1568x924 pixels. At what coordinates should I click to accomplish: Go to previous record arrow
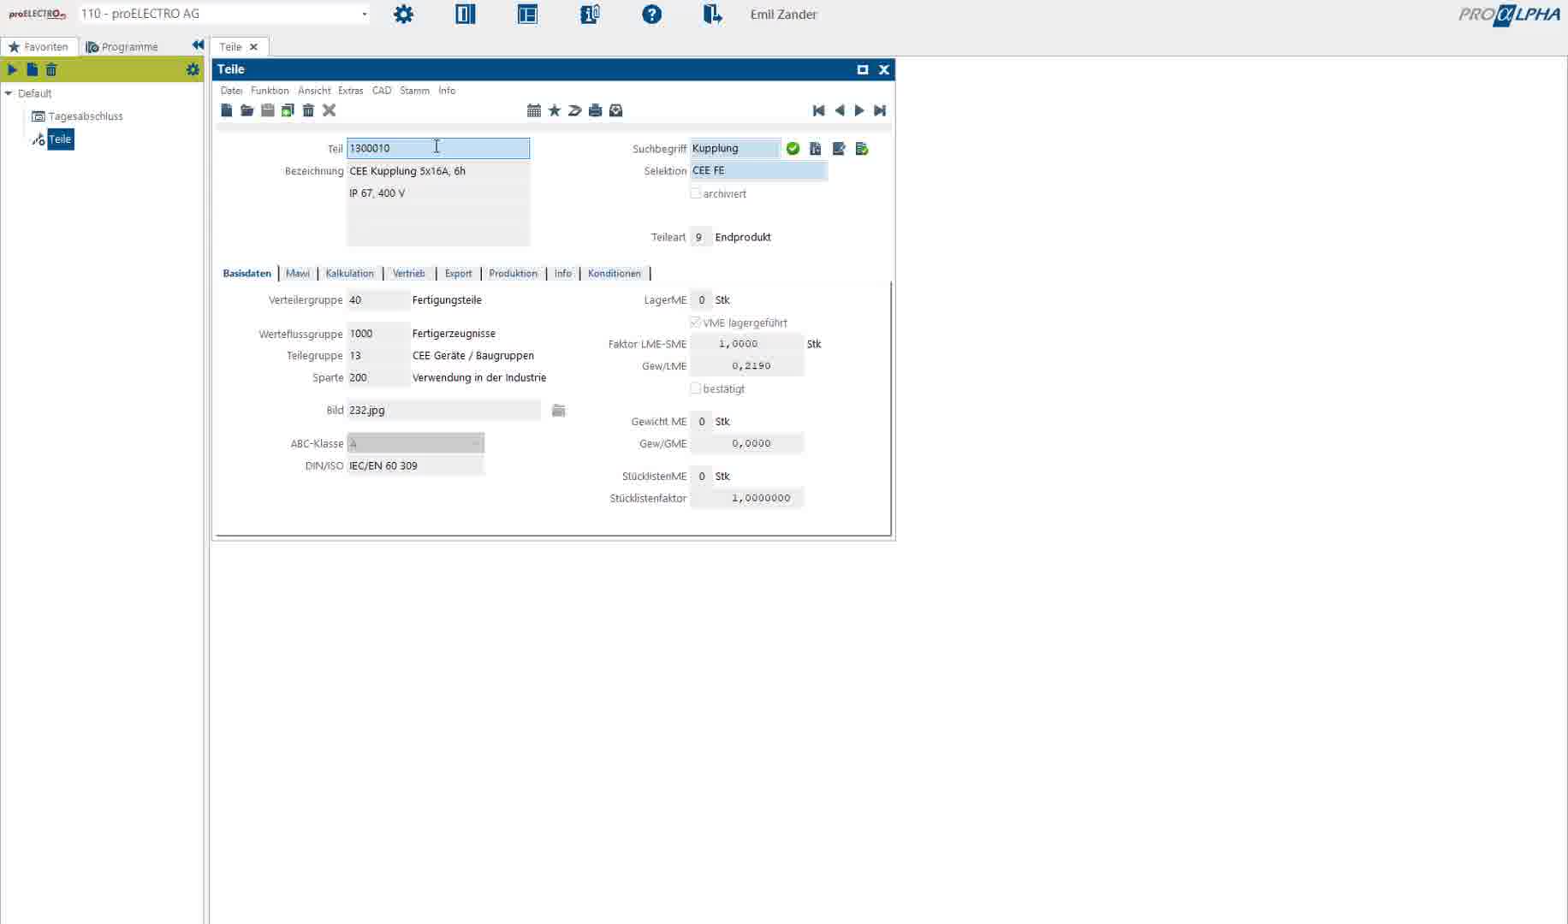tap(840, 110)
